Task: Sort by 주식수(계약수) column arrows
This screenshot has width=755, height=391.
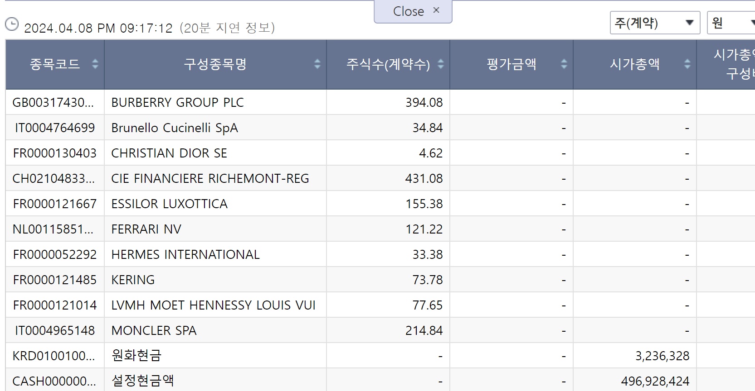Action: [x=441, y=64]
